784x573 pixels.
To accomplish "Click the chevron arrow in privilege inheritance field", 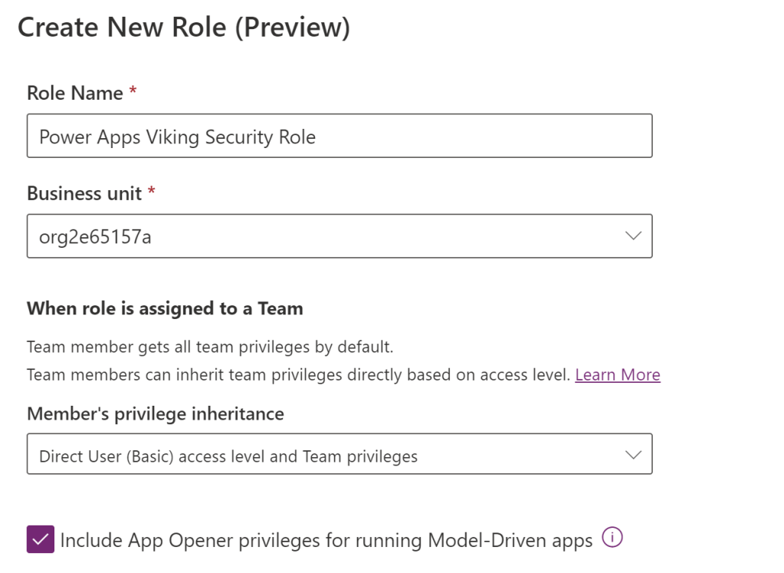I will click(x=633, y=455).
